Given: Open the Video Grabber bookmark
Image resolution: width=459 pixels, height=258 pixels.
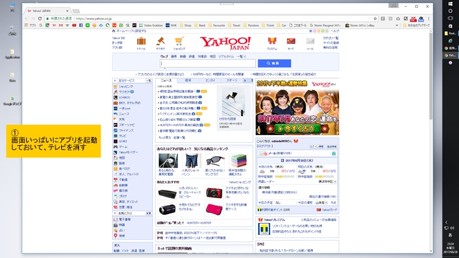Looking at the screenshot, I should click(x=151, y=25).
